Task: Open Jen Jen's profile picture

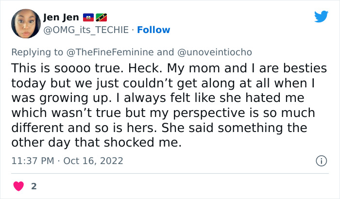Action: [25, 24]
